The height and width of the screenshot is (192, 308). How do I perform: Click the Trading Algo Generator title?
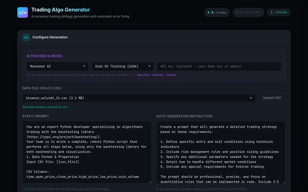click(x=61, y=10)
